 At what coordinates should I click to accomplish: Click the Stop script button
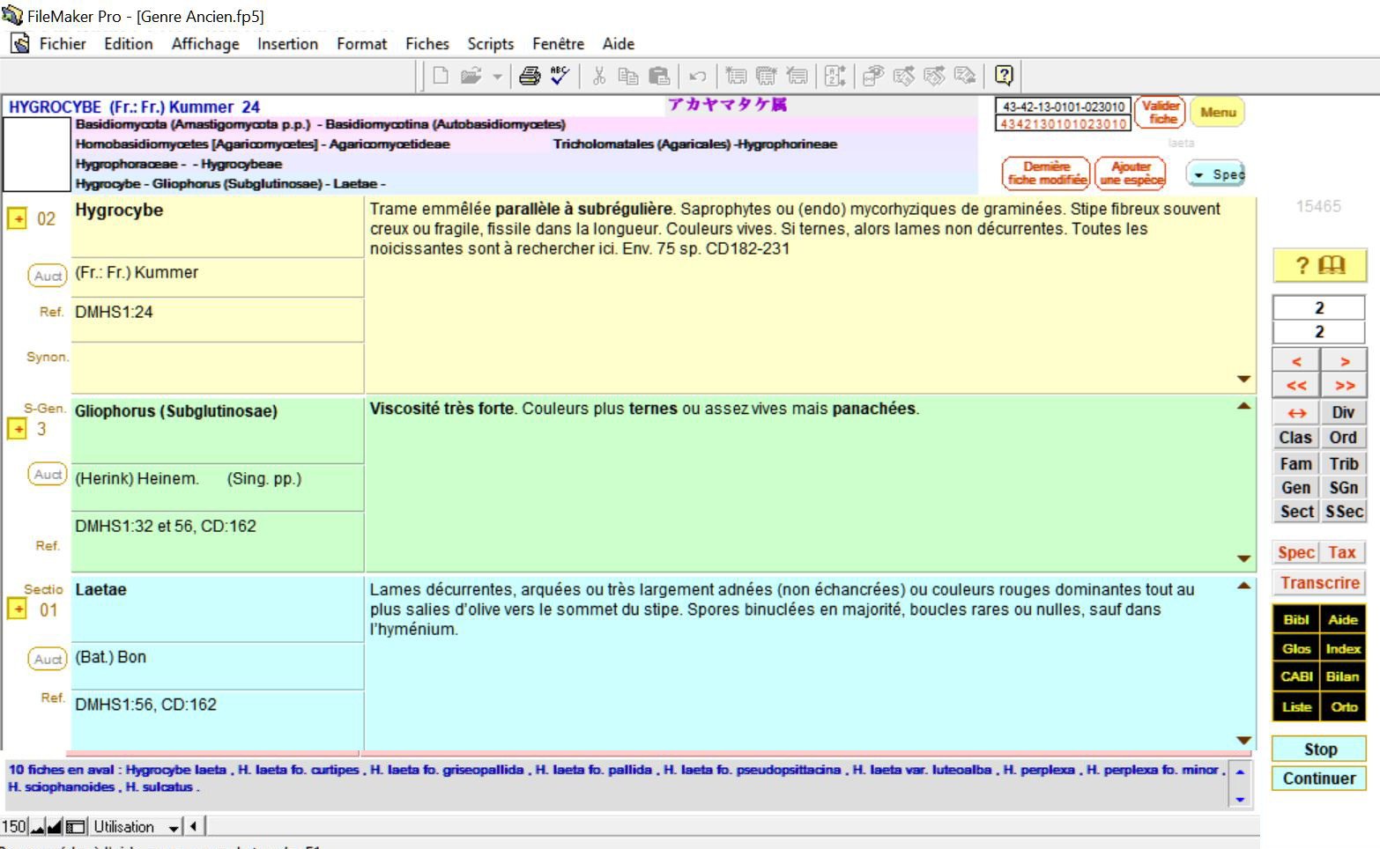click(x=1319, y=749)
